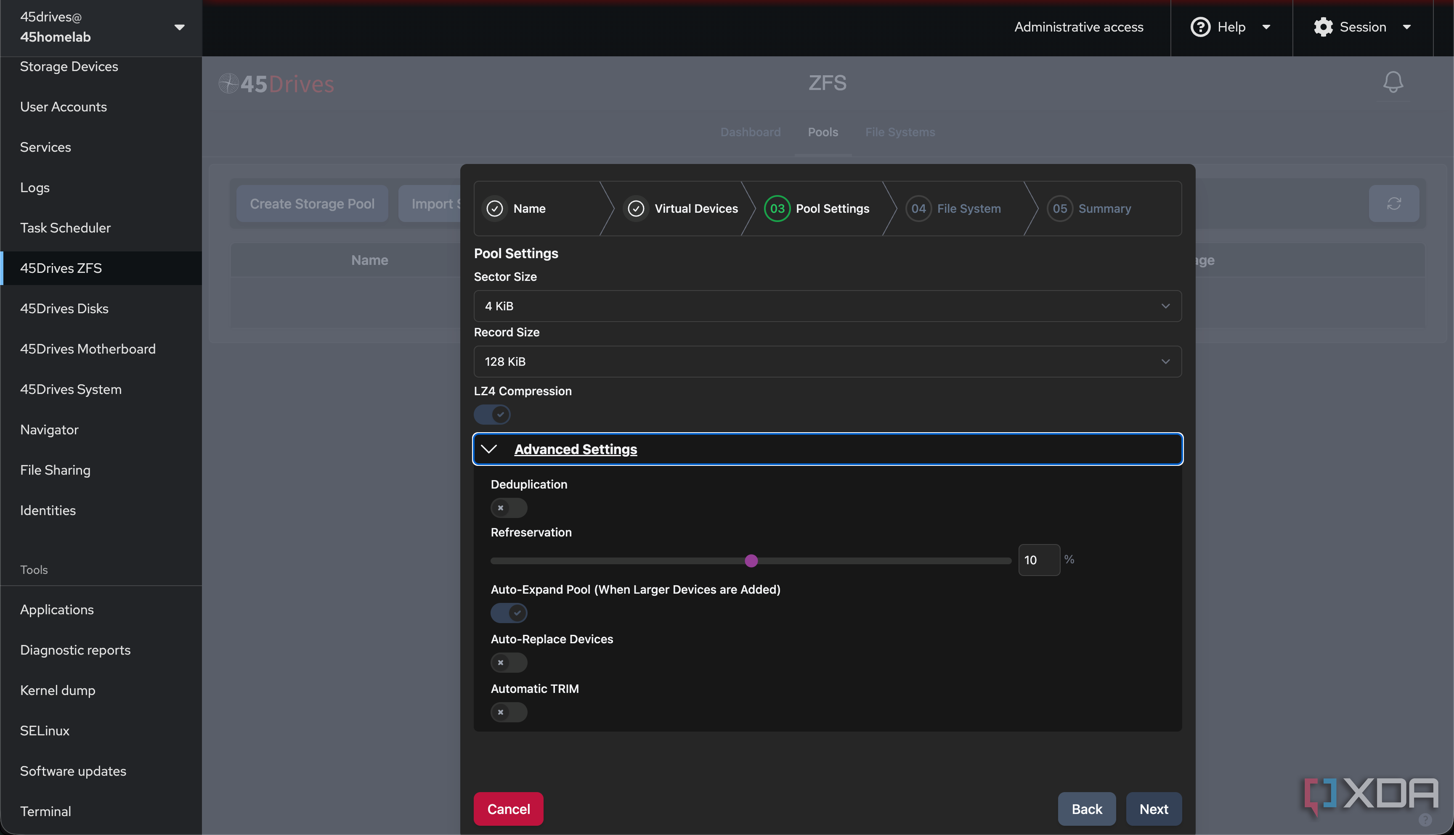Click Administrative access button
The image size is (1454, 835).
[1079, 27]
